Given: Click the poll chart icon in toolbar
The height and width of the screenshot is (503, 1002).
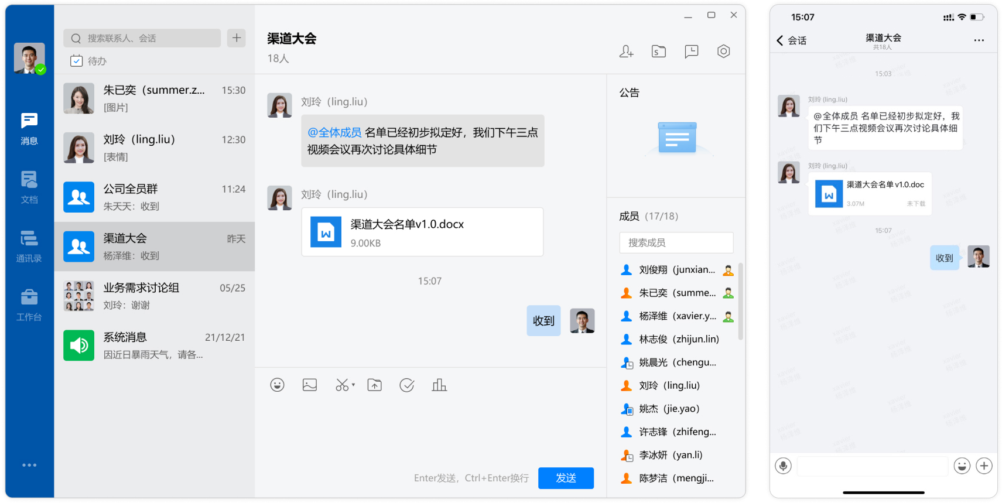Looking at the screenshot, I should pyautogui.click(x=439, y=385).
